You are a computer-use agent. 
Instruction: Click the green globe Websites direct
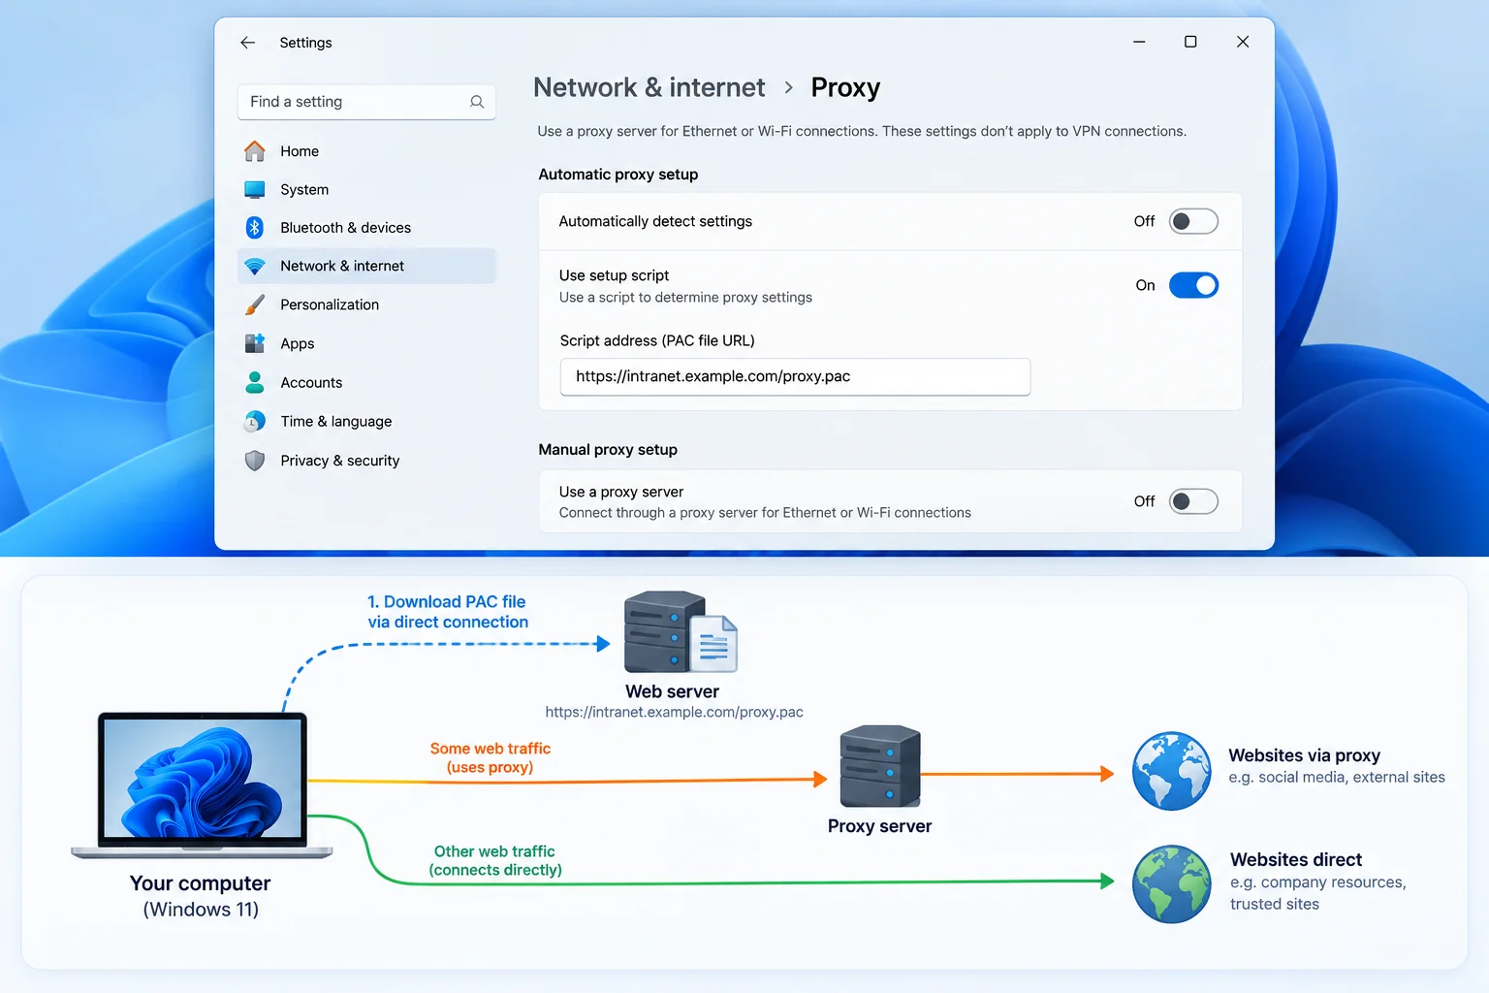1172,884
